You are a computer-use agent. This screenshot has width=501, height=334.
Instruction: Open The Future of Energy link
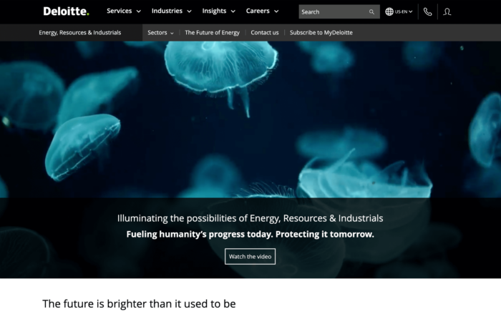click(212, 33)
